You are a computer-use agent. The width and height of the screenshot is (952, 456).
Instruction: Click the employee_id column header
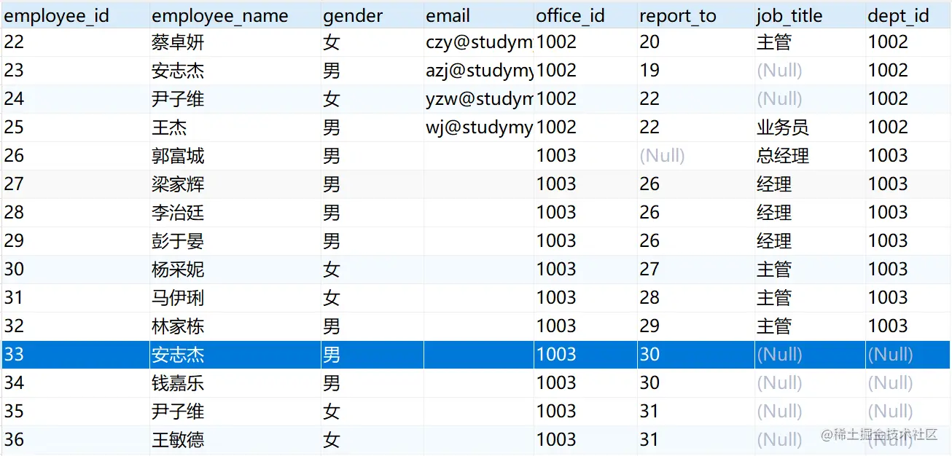click(x=75, y=15)
